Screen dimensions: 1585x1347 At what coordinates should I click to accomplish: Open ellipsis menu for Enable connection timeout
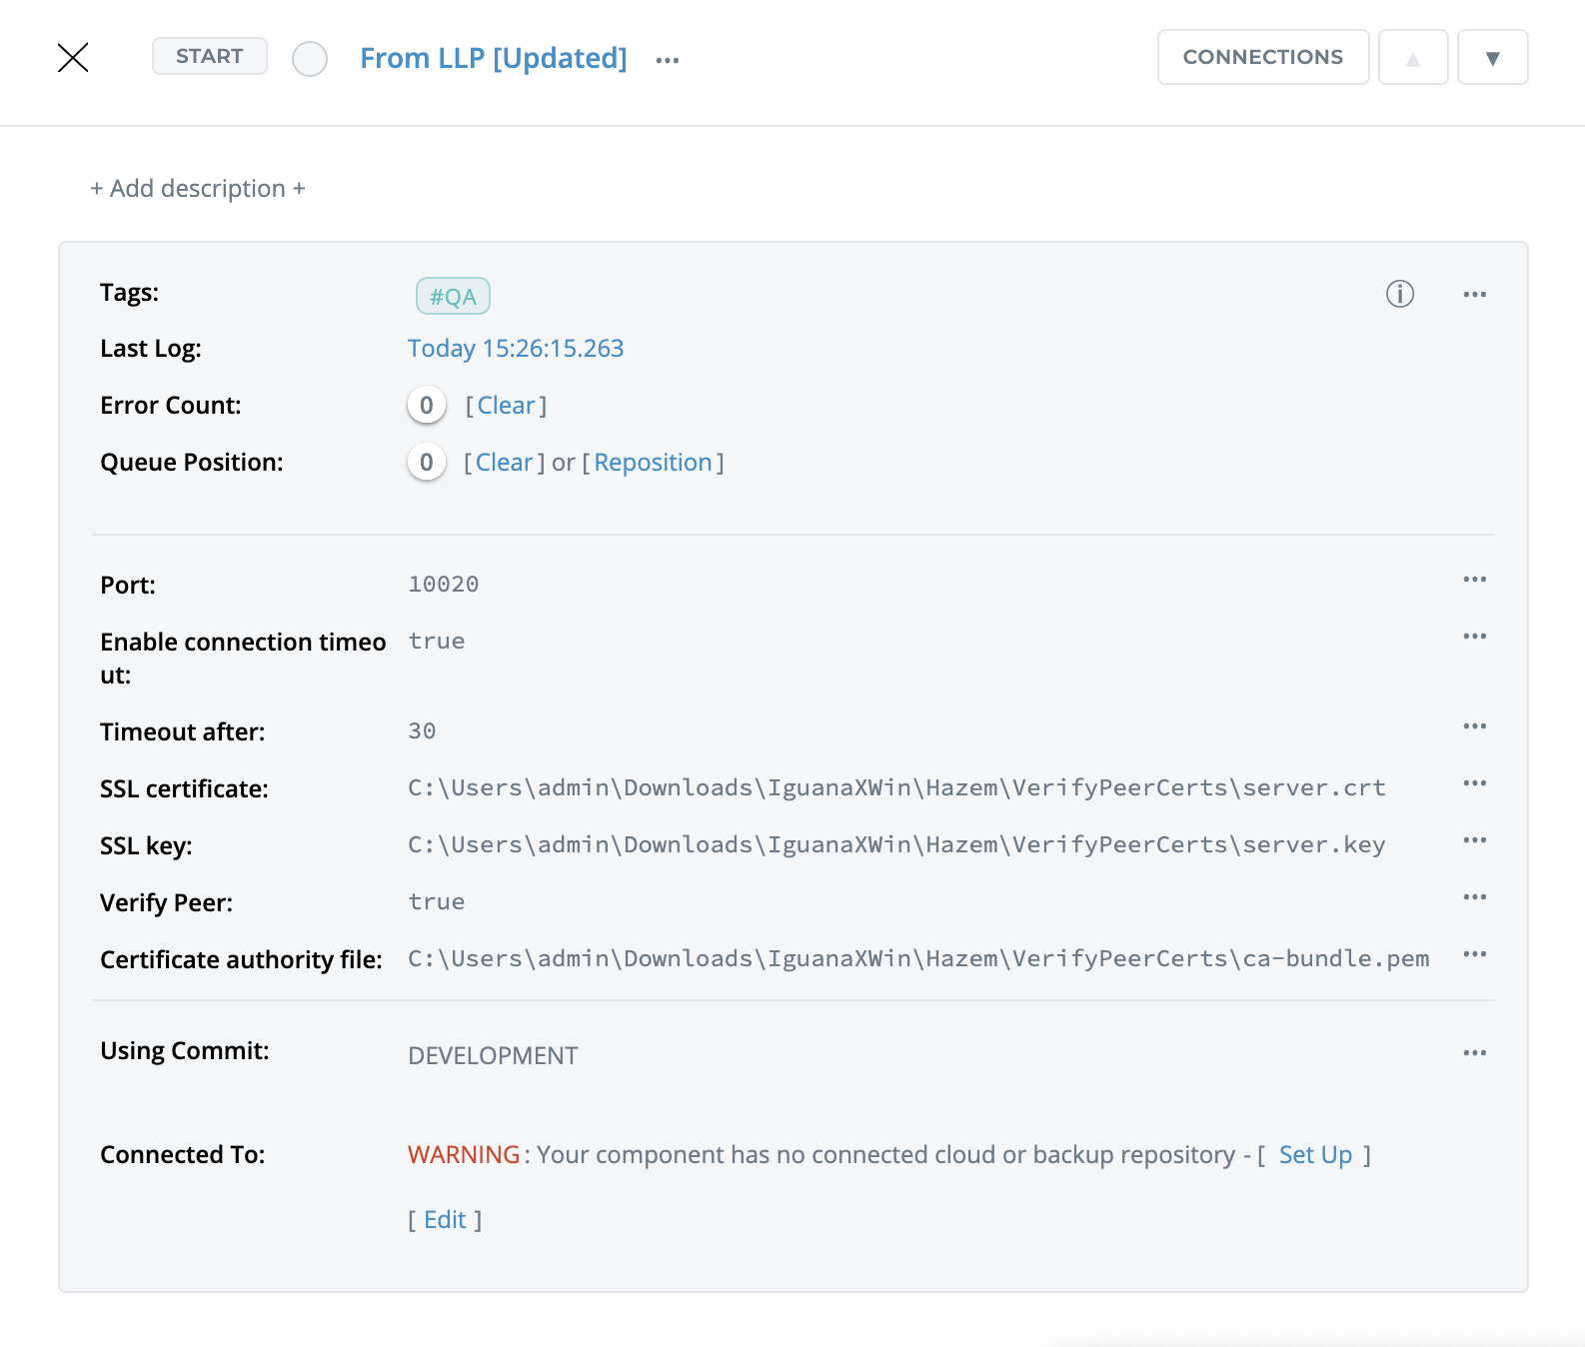1474,637
